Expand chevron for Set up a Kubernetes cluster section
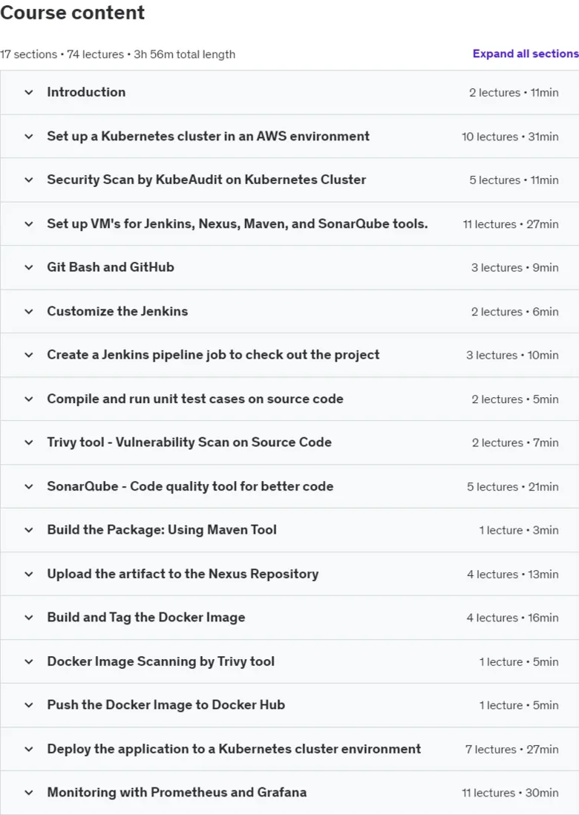579x815 pixels. point(29,137)
